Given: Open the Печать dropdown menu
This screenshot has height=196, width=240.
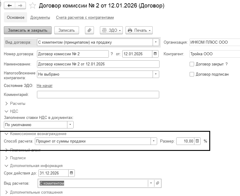Looking at the screenshot, I should coord(139,30).
